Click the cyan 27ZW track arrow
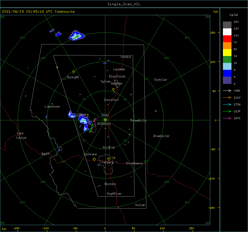 point(227,104)
